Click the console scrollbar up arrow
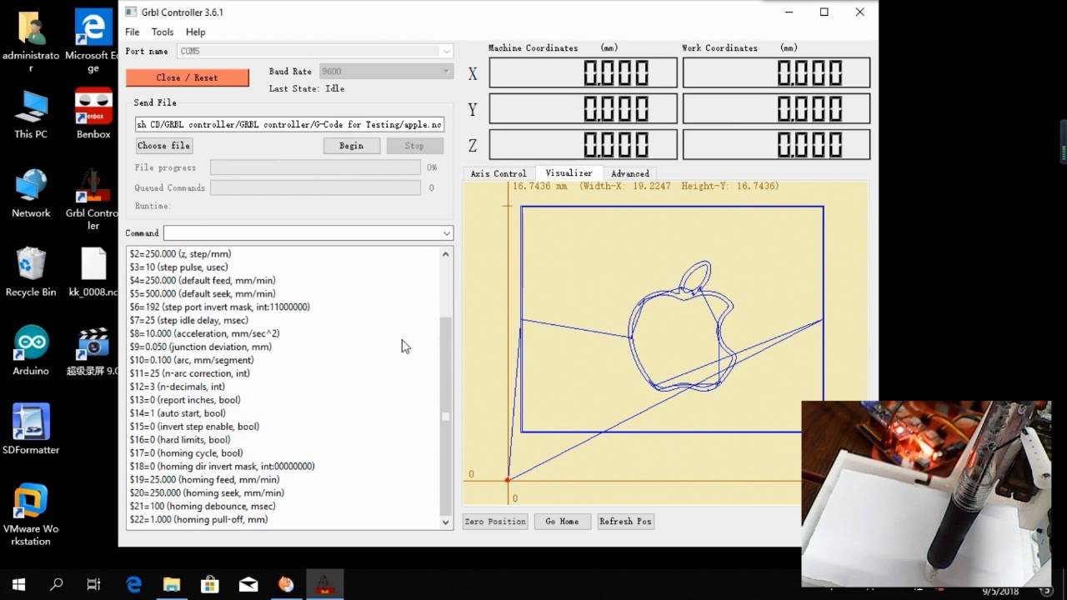 (446, 253)
